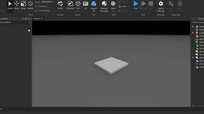Click the Import 3D button
The height and width of the screenshot is (114, 204).
94,6
